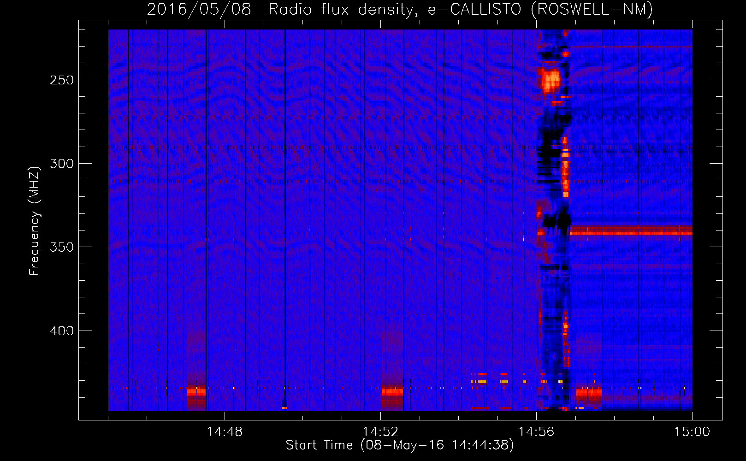The height and width of the screenshot is (461, 746).
Task: Select the 350 frequency tick label
Action: point(62,247)
